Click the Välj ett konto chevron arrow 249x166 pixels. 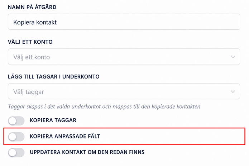coord(233,57)
